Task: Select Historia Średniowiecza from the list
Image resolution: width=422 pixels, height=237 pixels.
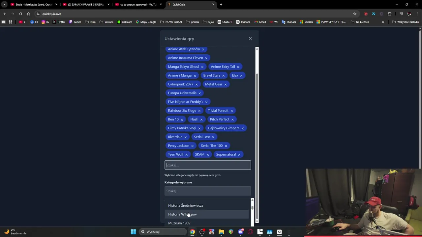Action: pos(208,205)
